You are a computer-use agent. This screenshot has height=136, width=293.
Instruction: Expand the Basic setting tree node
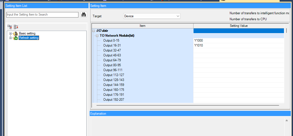coord(11,34)
